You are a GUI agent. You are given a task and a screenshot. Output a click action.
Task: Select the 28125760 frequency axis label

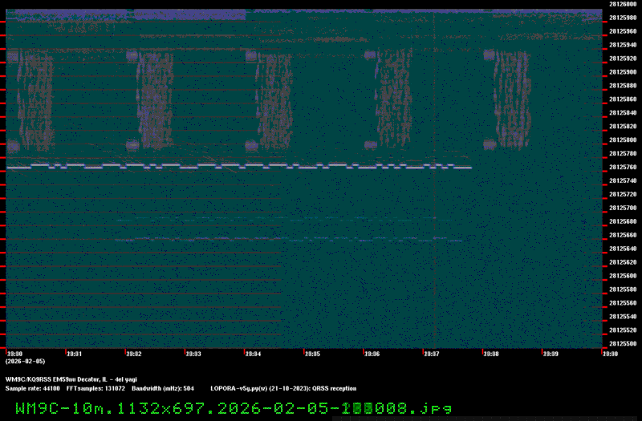(x=621, y=168)
